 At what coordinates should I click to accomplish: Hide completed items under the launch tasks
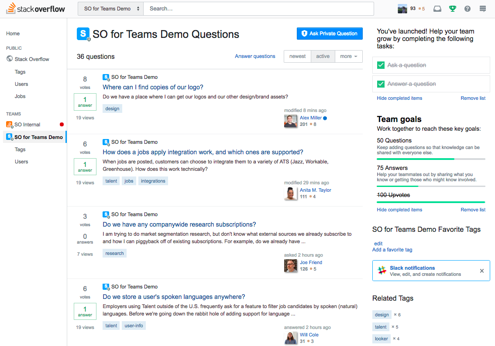pos(399,98)
